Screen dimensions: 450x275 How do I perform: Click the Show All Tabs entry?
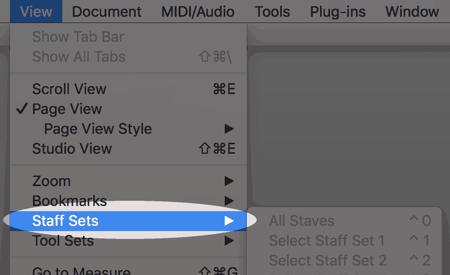click(x=128, y=56)
